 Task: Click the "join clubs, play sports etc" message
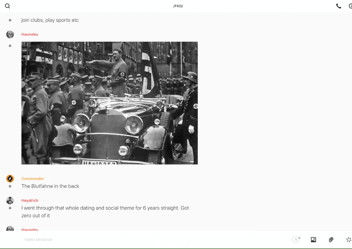pyautogui.click(x=50, y=20)
